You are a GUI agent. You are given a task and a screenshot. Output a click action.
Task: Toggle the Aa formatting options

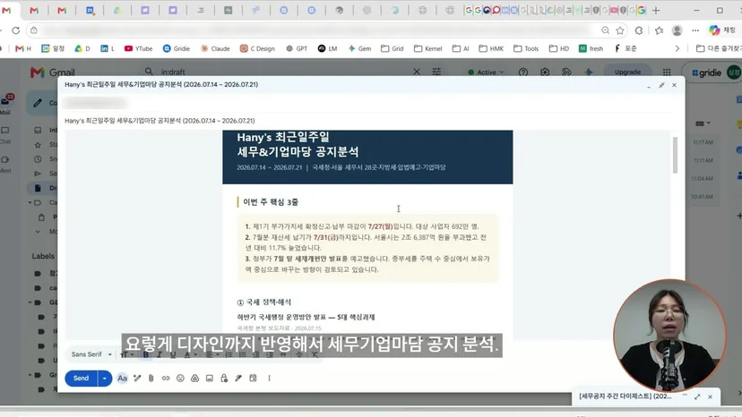(x=122, y=379)
